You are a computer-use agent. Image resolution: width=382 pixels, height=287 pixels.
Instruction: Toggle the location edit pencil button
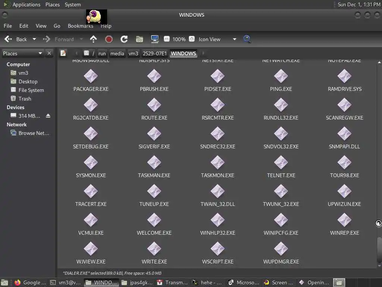pos(63,53)
